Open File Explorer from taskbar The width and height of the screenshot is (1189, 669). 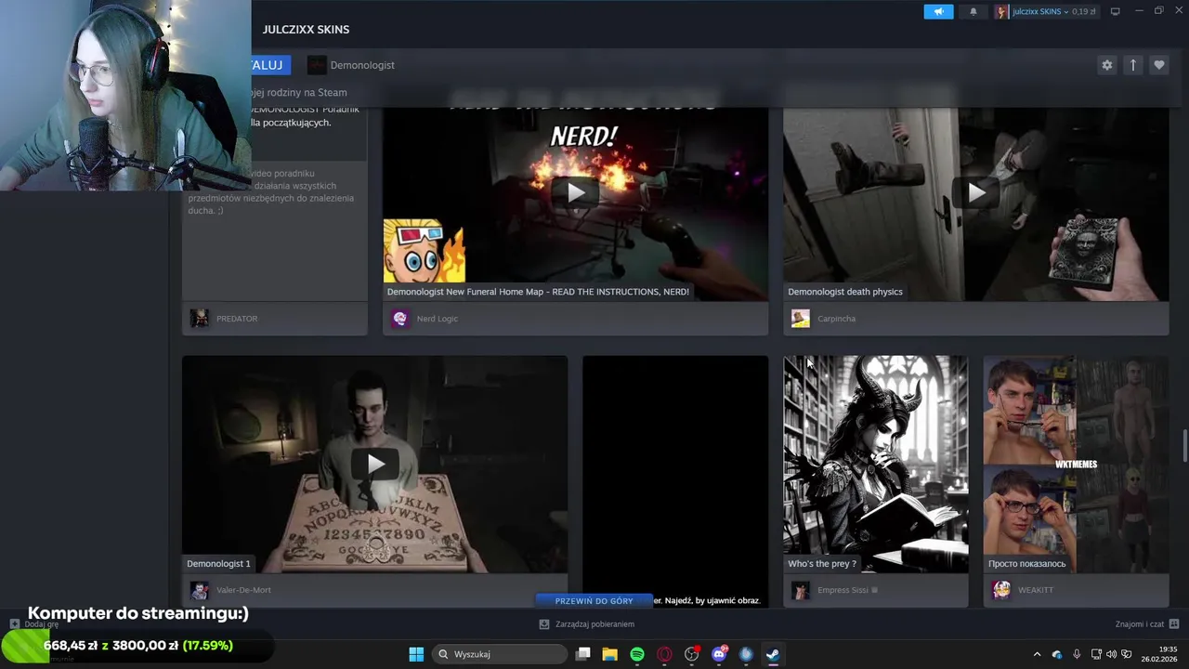[610, 654]
